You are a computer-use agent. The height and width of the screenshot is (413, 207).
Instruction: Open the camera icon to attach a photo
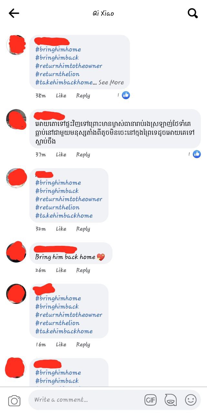[14, 400]
